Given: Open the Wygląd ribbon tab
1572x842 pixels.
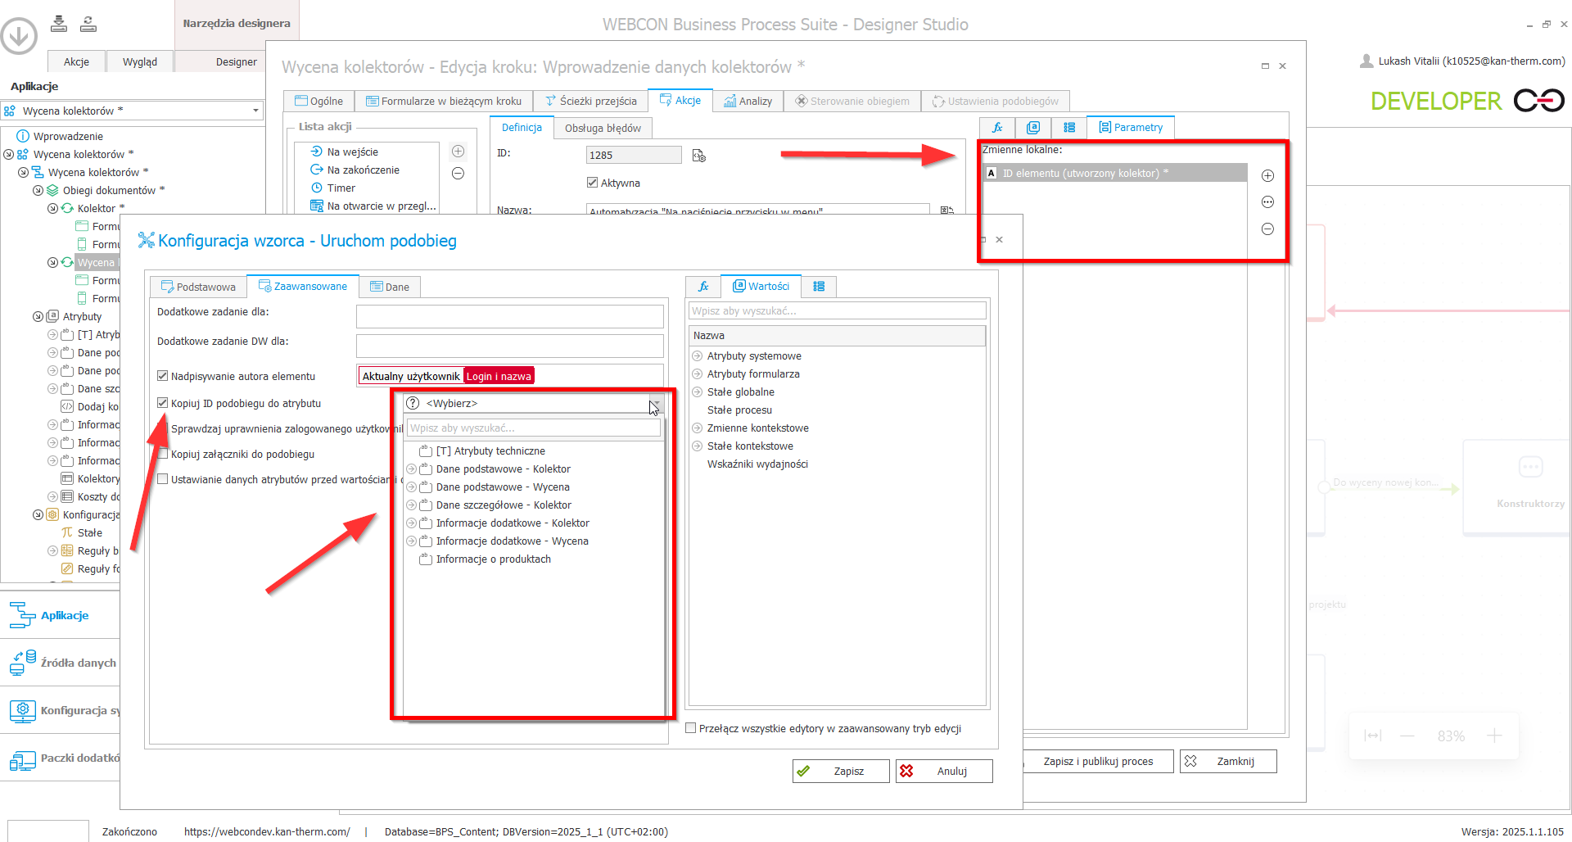Looking at the screenshot, I should pyautogui.click(x=140, y=61).
